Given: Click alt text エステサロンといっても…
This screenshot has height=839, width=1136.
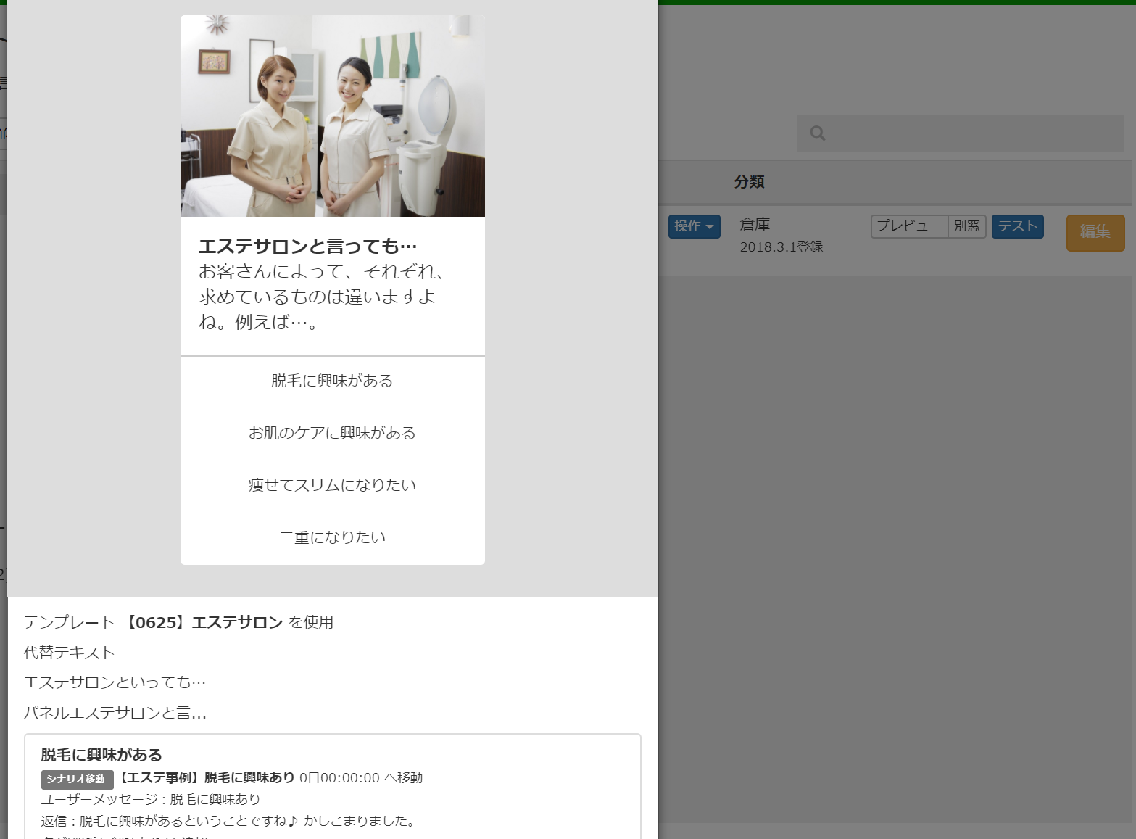Looking at the screenshot, I should (x=115, y=682).
